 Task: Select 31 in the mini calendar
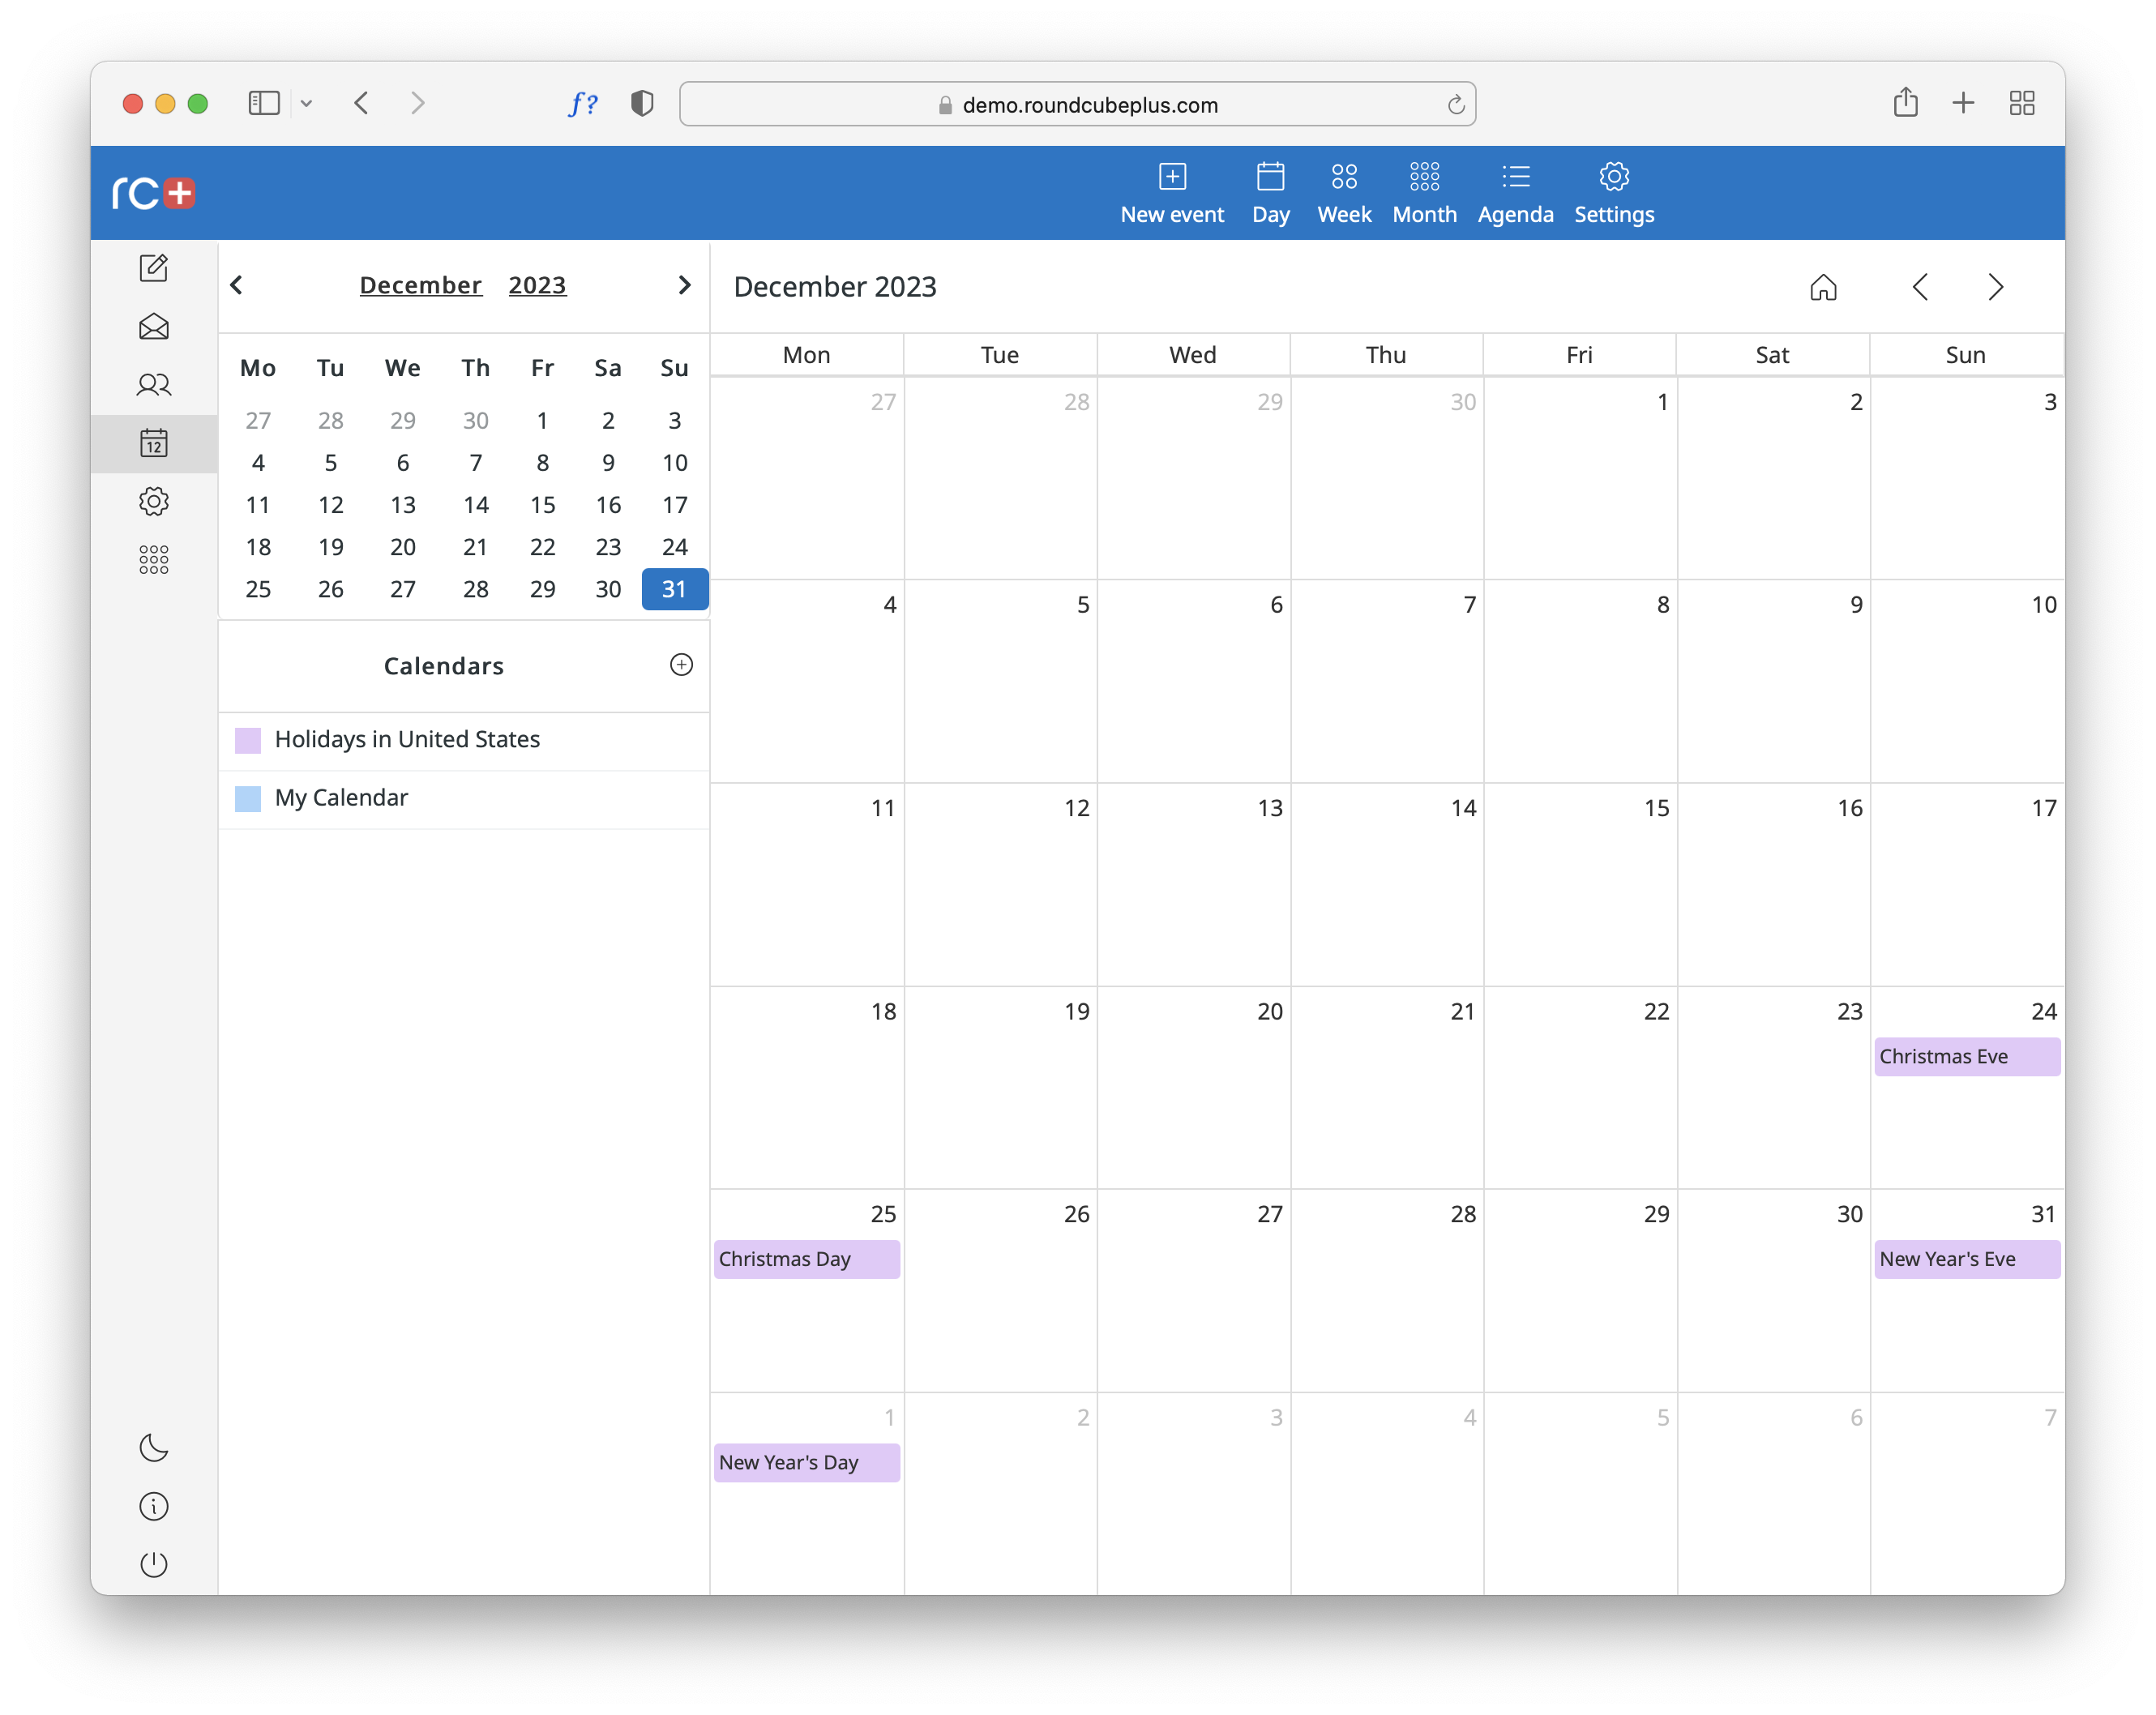click(674, 589)
